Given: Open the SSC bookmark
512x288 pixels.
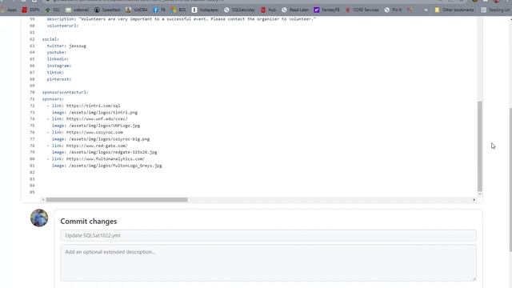Looking at the screenshot, I should (53, 10).
